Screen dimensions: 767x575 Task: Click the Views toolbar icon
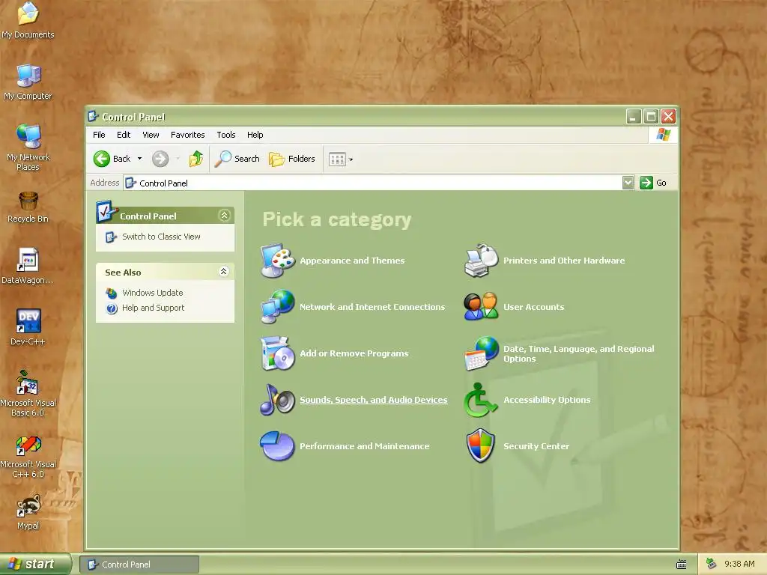point(337,159)
